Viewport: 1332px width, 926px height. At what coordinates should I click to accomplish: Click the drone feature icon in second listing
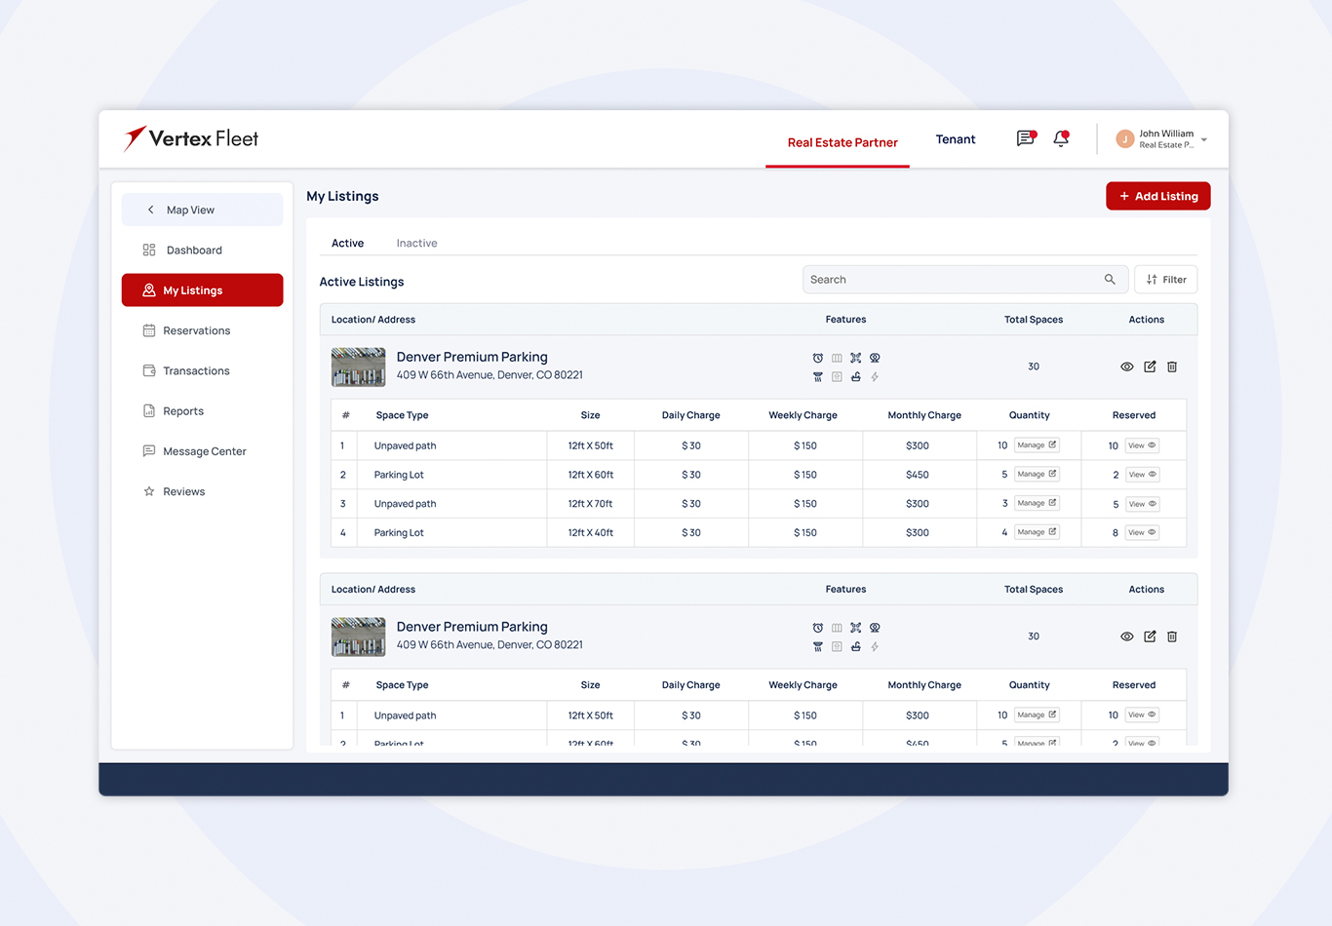(856, 628)
